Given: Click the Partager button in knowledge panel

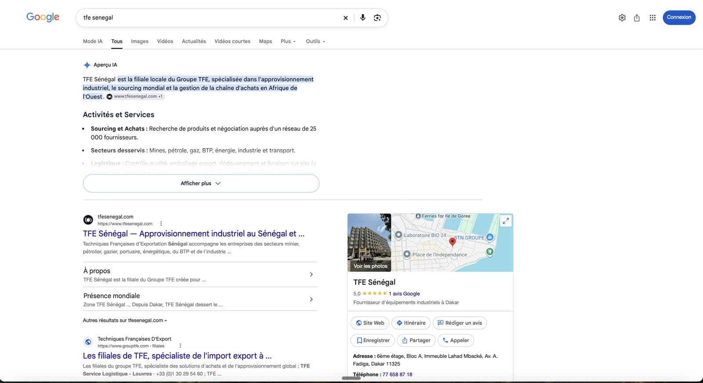Looking at the screenshot, I should click(x=416, y=340).
